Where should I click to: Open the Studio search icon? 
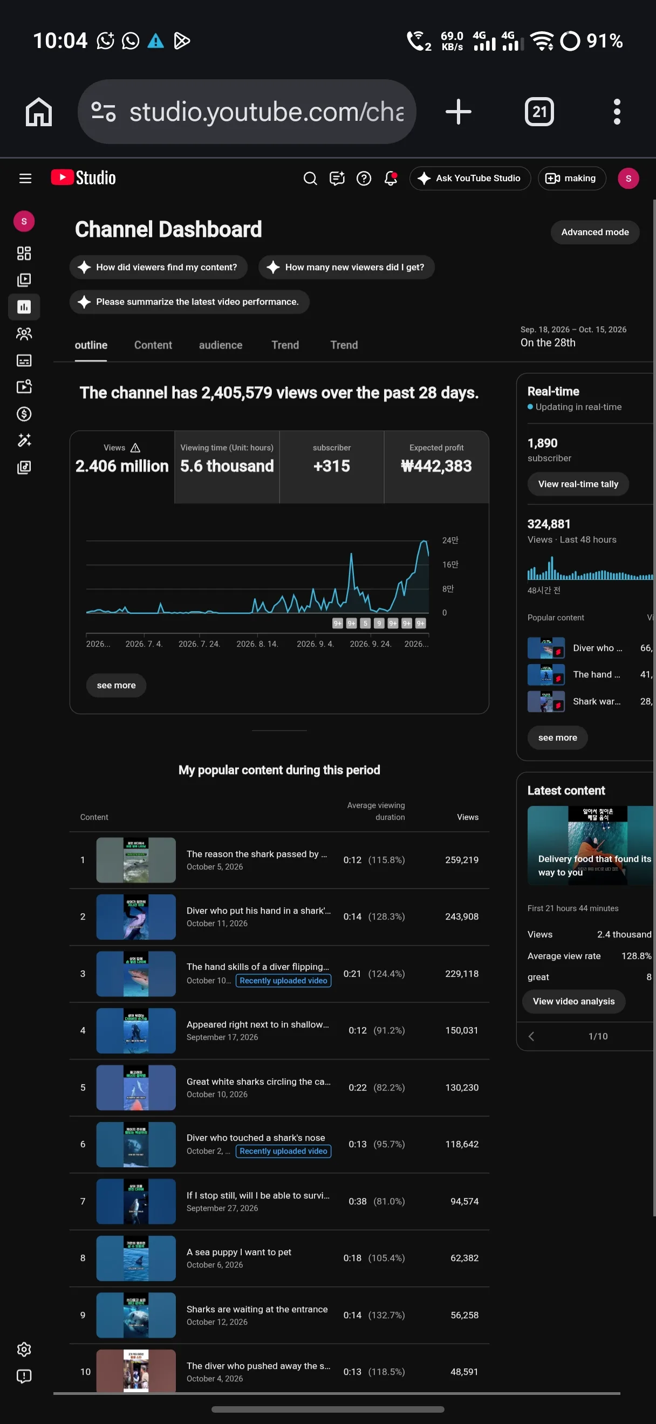pos(310,178)
